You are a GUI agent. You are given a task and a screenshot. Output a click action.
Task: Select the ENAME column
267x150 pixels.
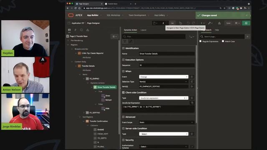tap(101, 130)
